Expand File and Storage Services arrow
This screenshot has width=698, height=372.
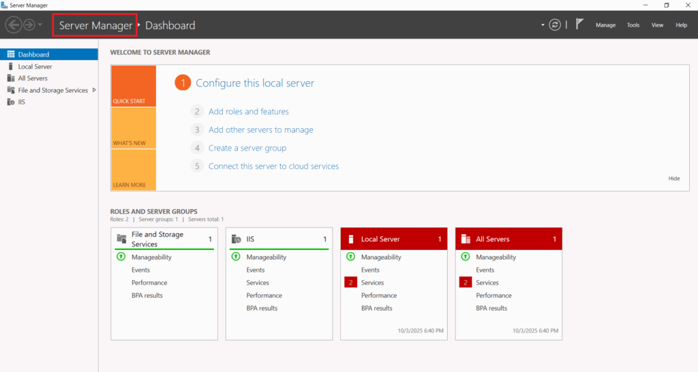click(94, 90)
